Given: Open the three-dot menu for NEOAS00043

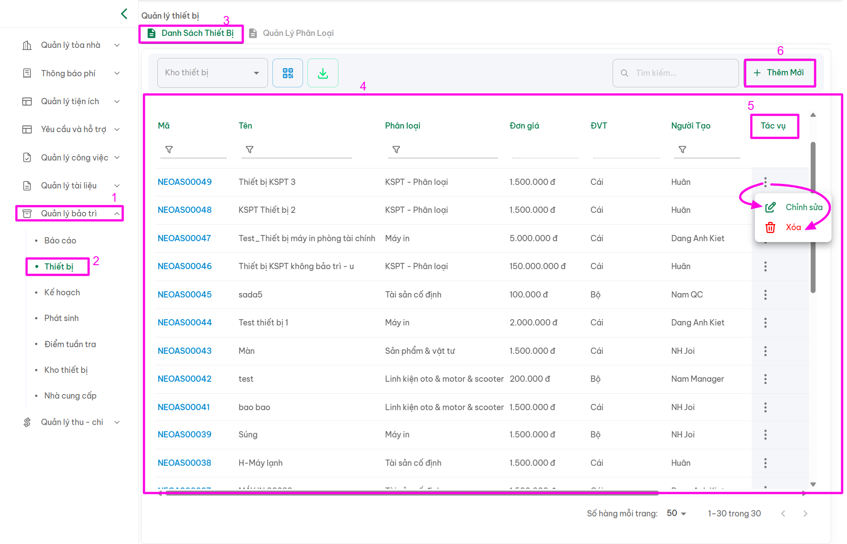Looking at the screenshot, I should coord(765,351).
